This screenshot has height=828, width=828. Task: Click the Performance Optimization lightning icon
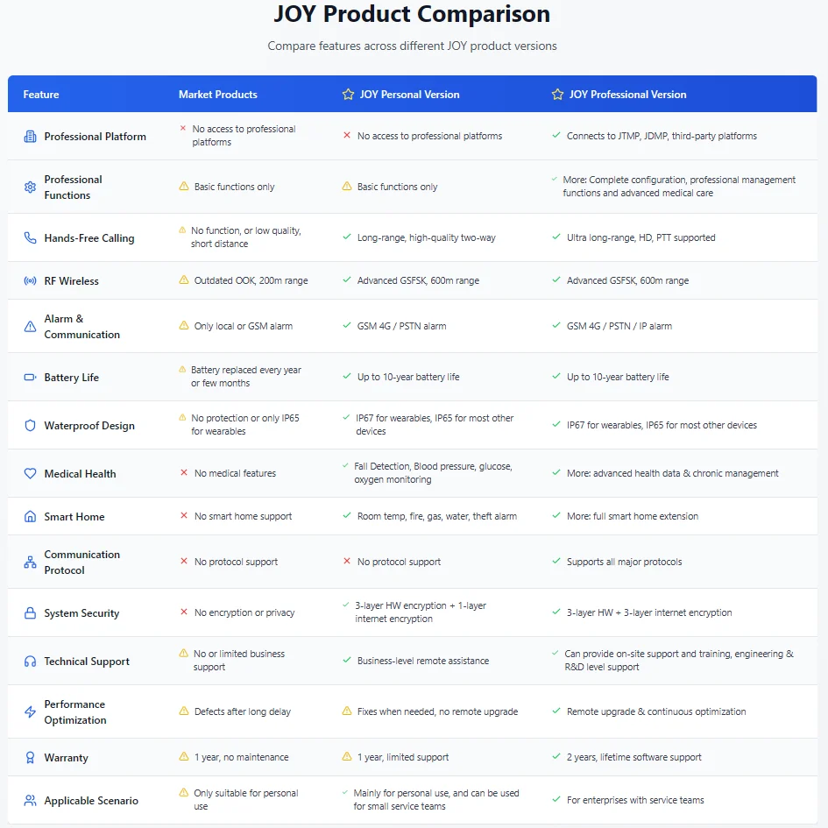coord(30,712)
